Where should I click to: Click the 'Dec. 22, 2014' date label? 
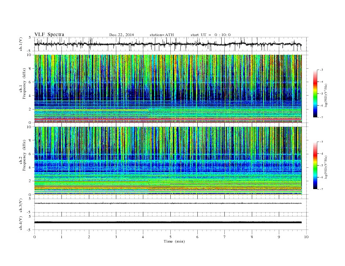(x=122, y=35)
